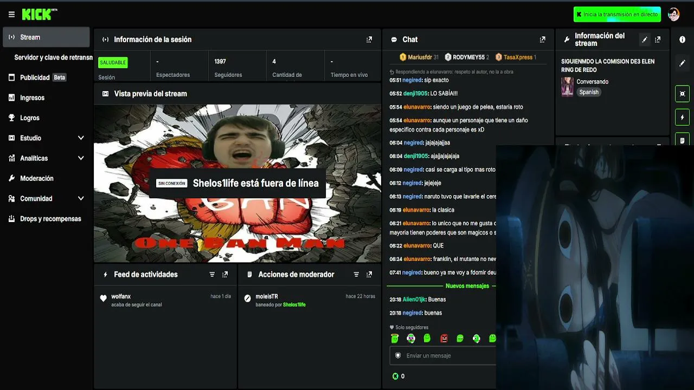Click the 'Nuevos mensajes' divider link

pyautogui.click(x=467, y=286)
